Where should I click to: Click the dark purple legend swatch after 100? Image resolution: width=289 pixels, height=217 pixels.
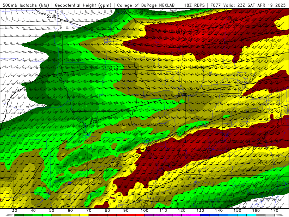point(149,215)
